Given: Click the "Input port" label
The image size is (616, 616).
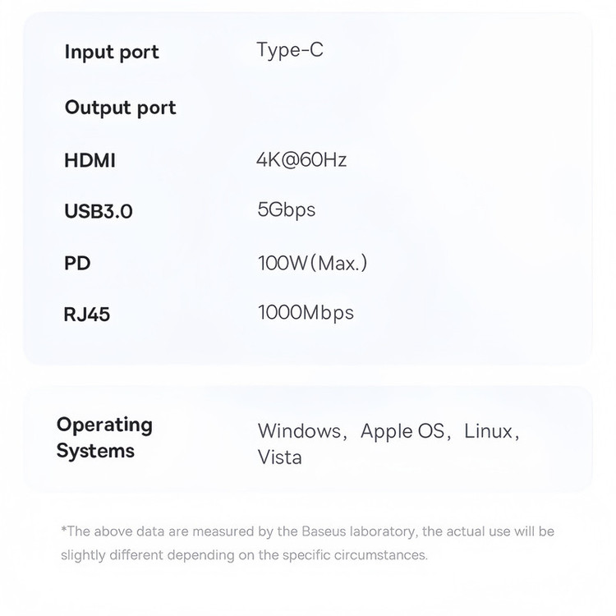Looking at the screenshot, I should click(112, 52).
